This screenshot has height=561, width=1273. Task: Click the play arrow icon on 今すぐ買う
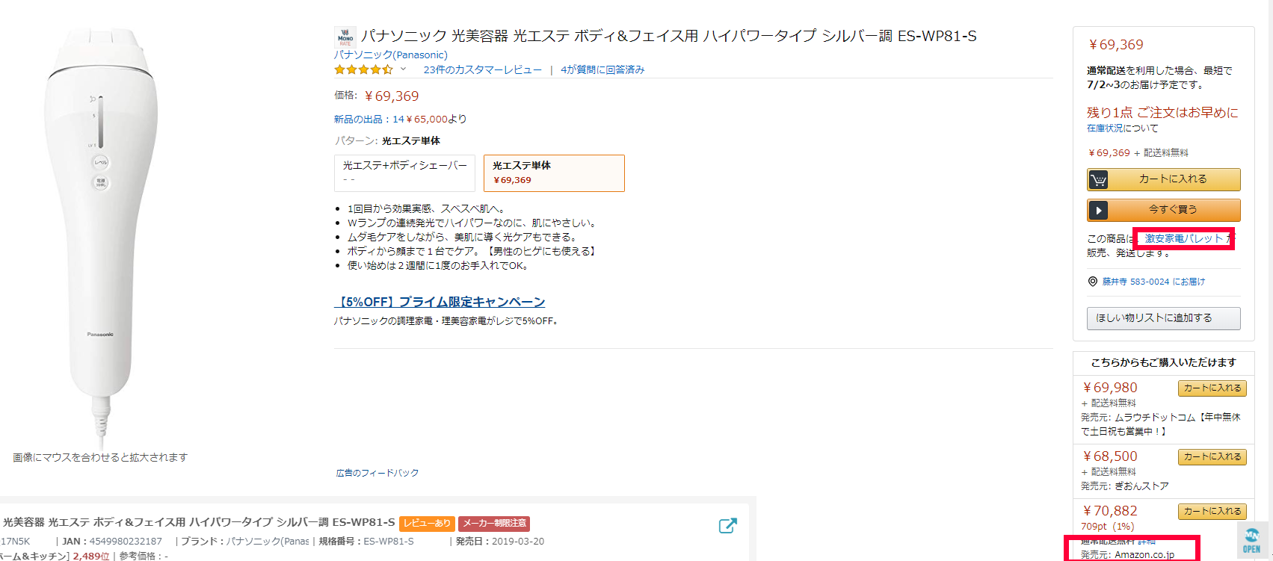coord(1098,211)
